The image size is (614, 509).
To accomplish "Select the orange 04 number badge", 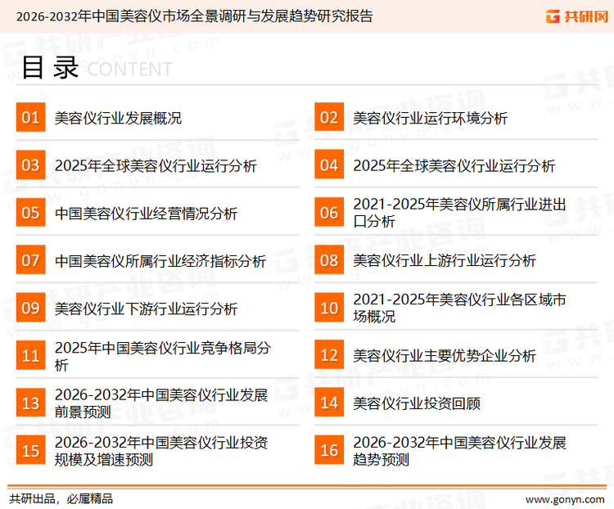I will 329,165.
